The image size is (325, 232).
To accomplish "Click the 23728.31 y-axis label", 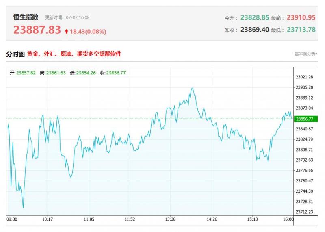I will pyautogui.click(x=304, y=202).
